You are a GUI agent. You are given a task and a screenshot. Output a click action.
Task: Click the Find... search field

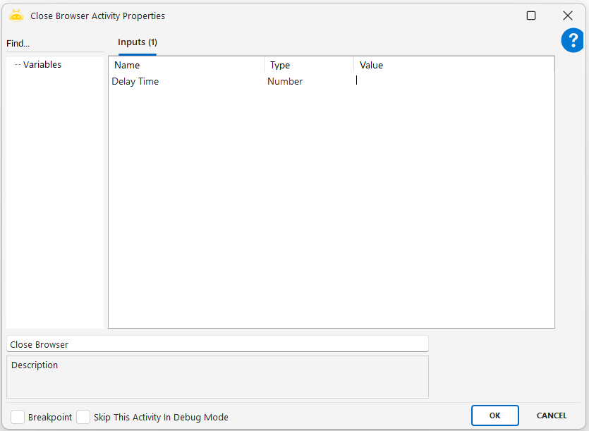(x=54, y=44)
